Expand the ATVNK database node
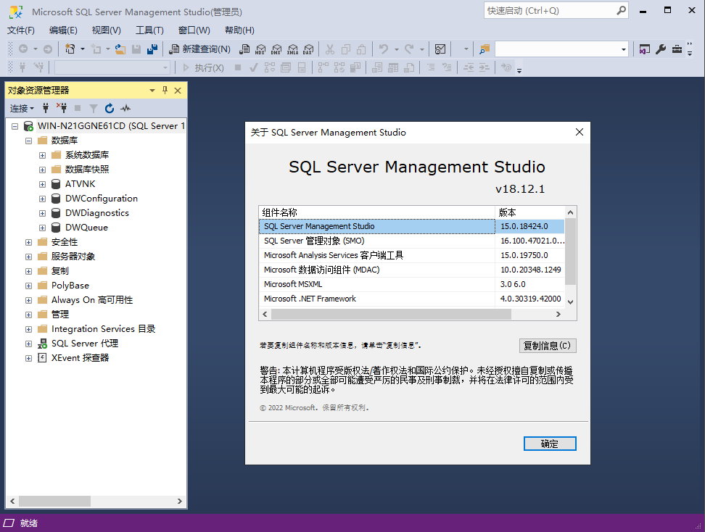Image resolution: width=705 pixels, height=532 pixels. [43, 184]
